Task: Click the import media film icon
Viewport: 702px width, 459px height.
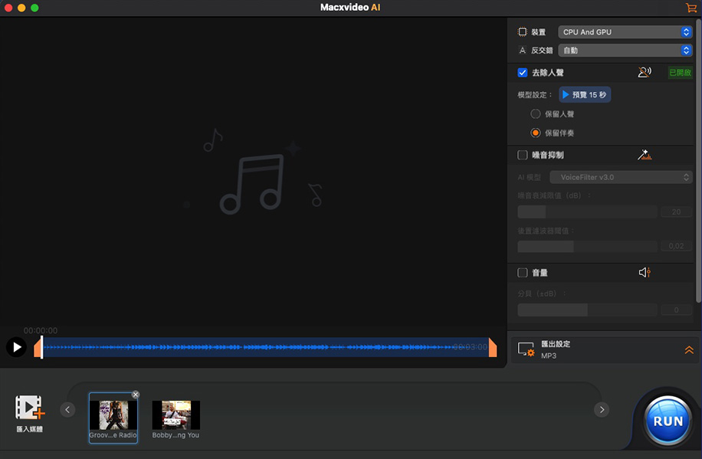Action: (x=30, y=407)
